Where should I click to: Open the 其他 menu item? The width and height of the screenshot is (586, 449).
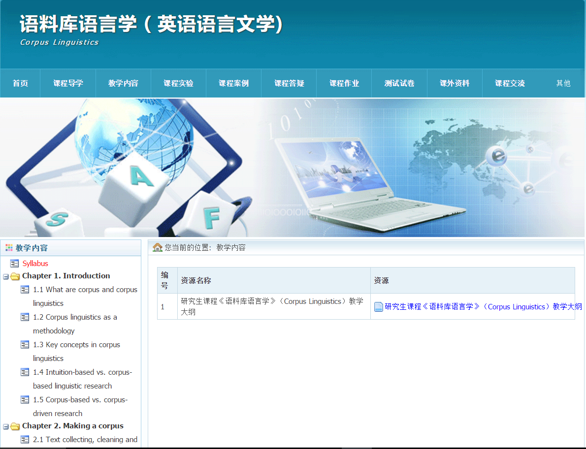coord(563,83)
